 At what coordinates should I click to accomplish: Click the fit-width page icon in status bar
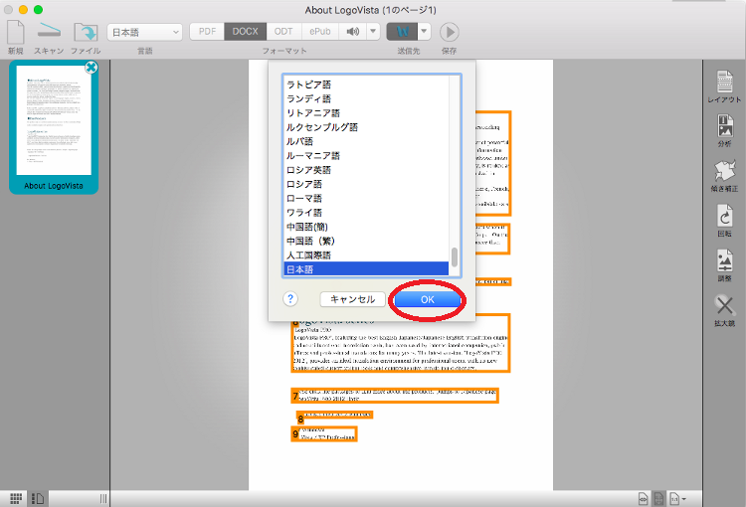(x=643, y=499)
